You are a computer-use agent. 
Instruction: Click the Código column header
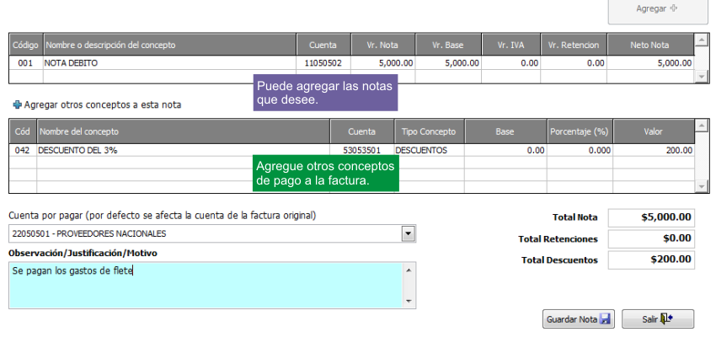pyautogui.click(x=26, y=45)
